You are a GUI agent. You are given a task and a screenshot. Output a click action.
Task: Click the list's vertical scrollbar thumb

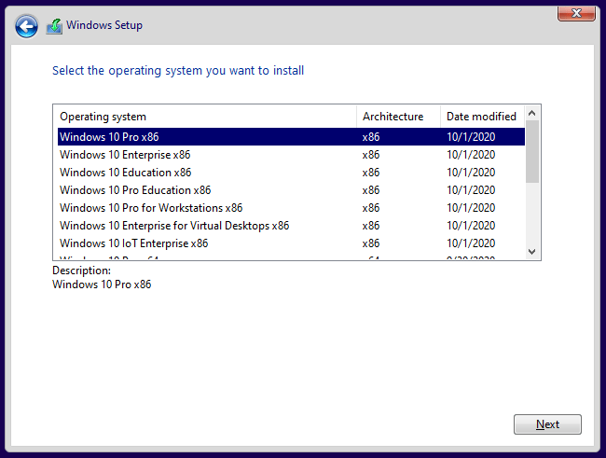pos(532,149)
